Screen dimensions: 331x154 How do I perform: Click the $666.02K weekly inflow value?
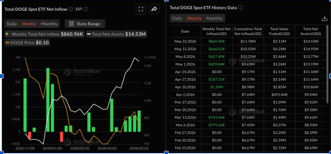pos(216,49)
